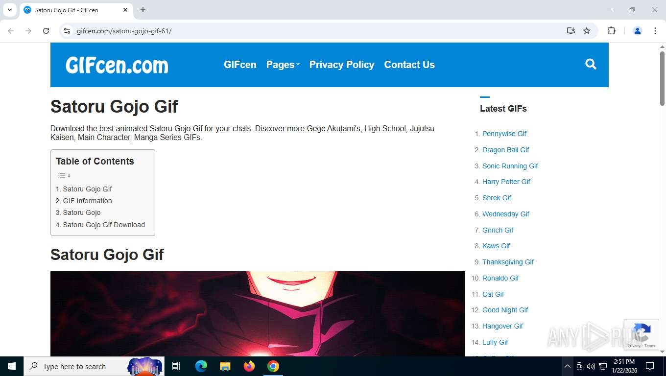Open the Thanksgiving Gif link

point(508,262)
